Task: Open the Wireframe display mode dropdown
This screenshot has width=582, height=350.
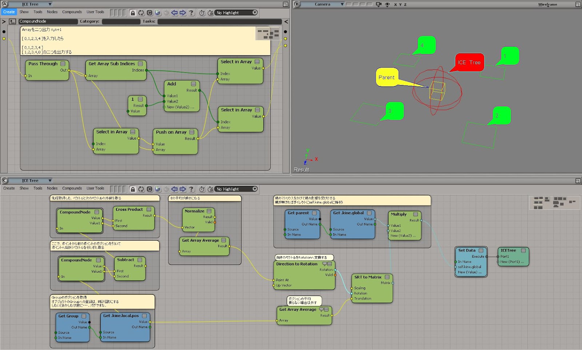Action: (x=547, y=4)
